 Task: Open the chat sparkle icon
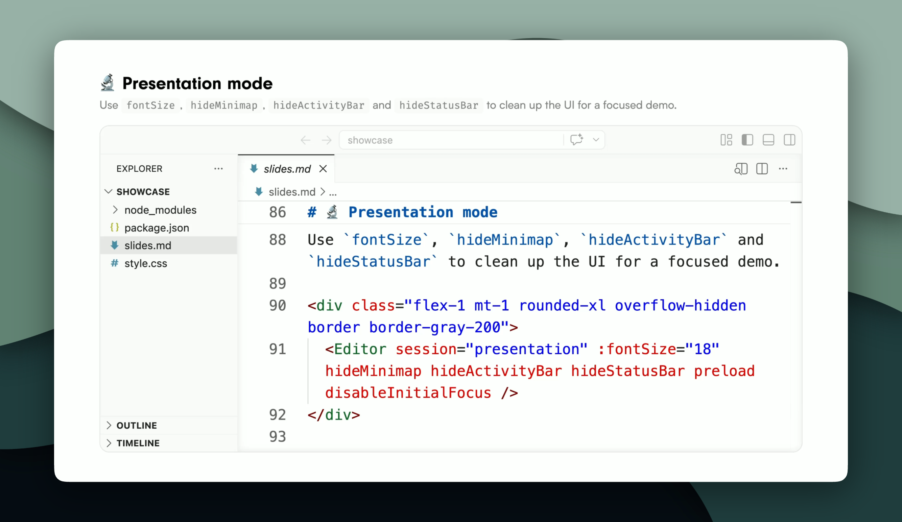576,140
